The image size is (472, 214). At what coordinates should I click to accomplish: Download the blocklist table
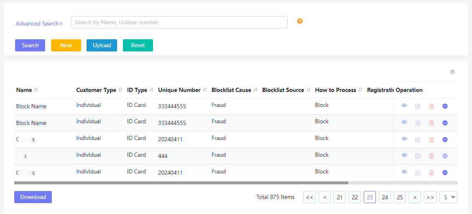(33, 197)
